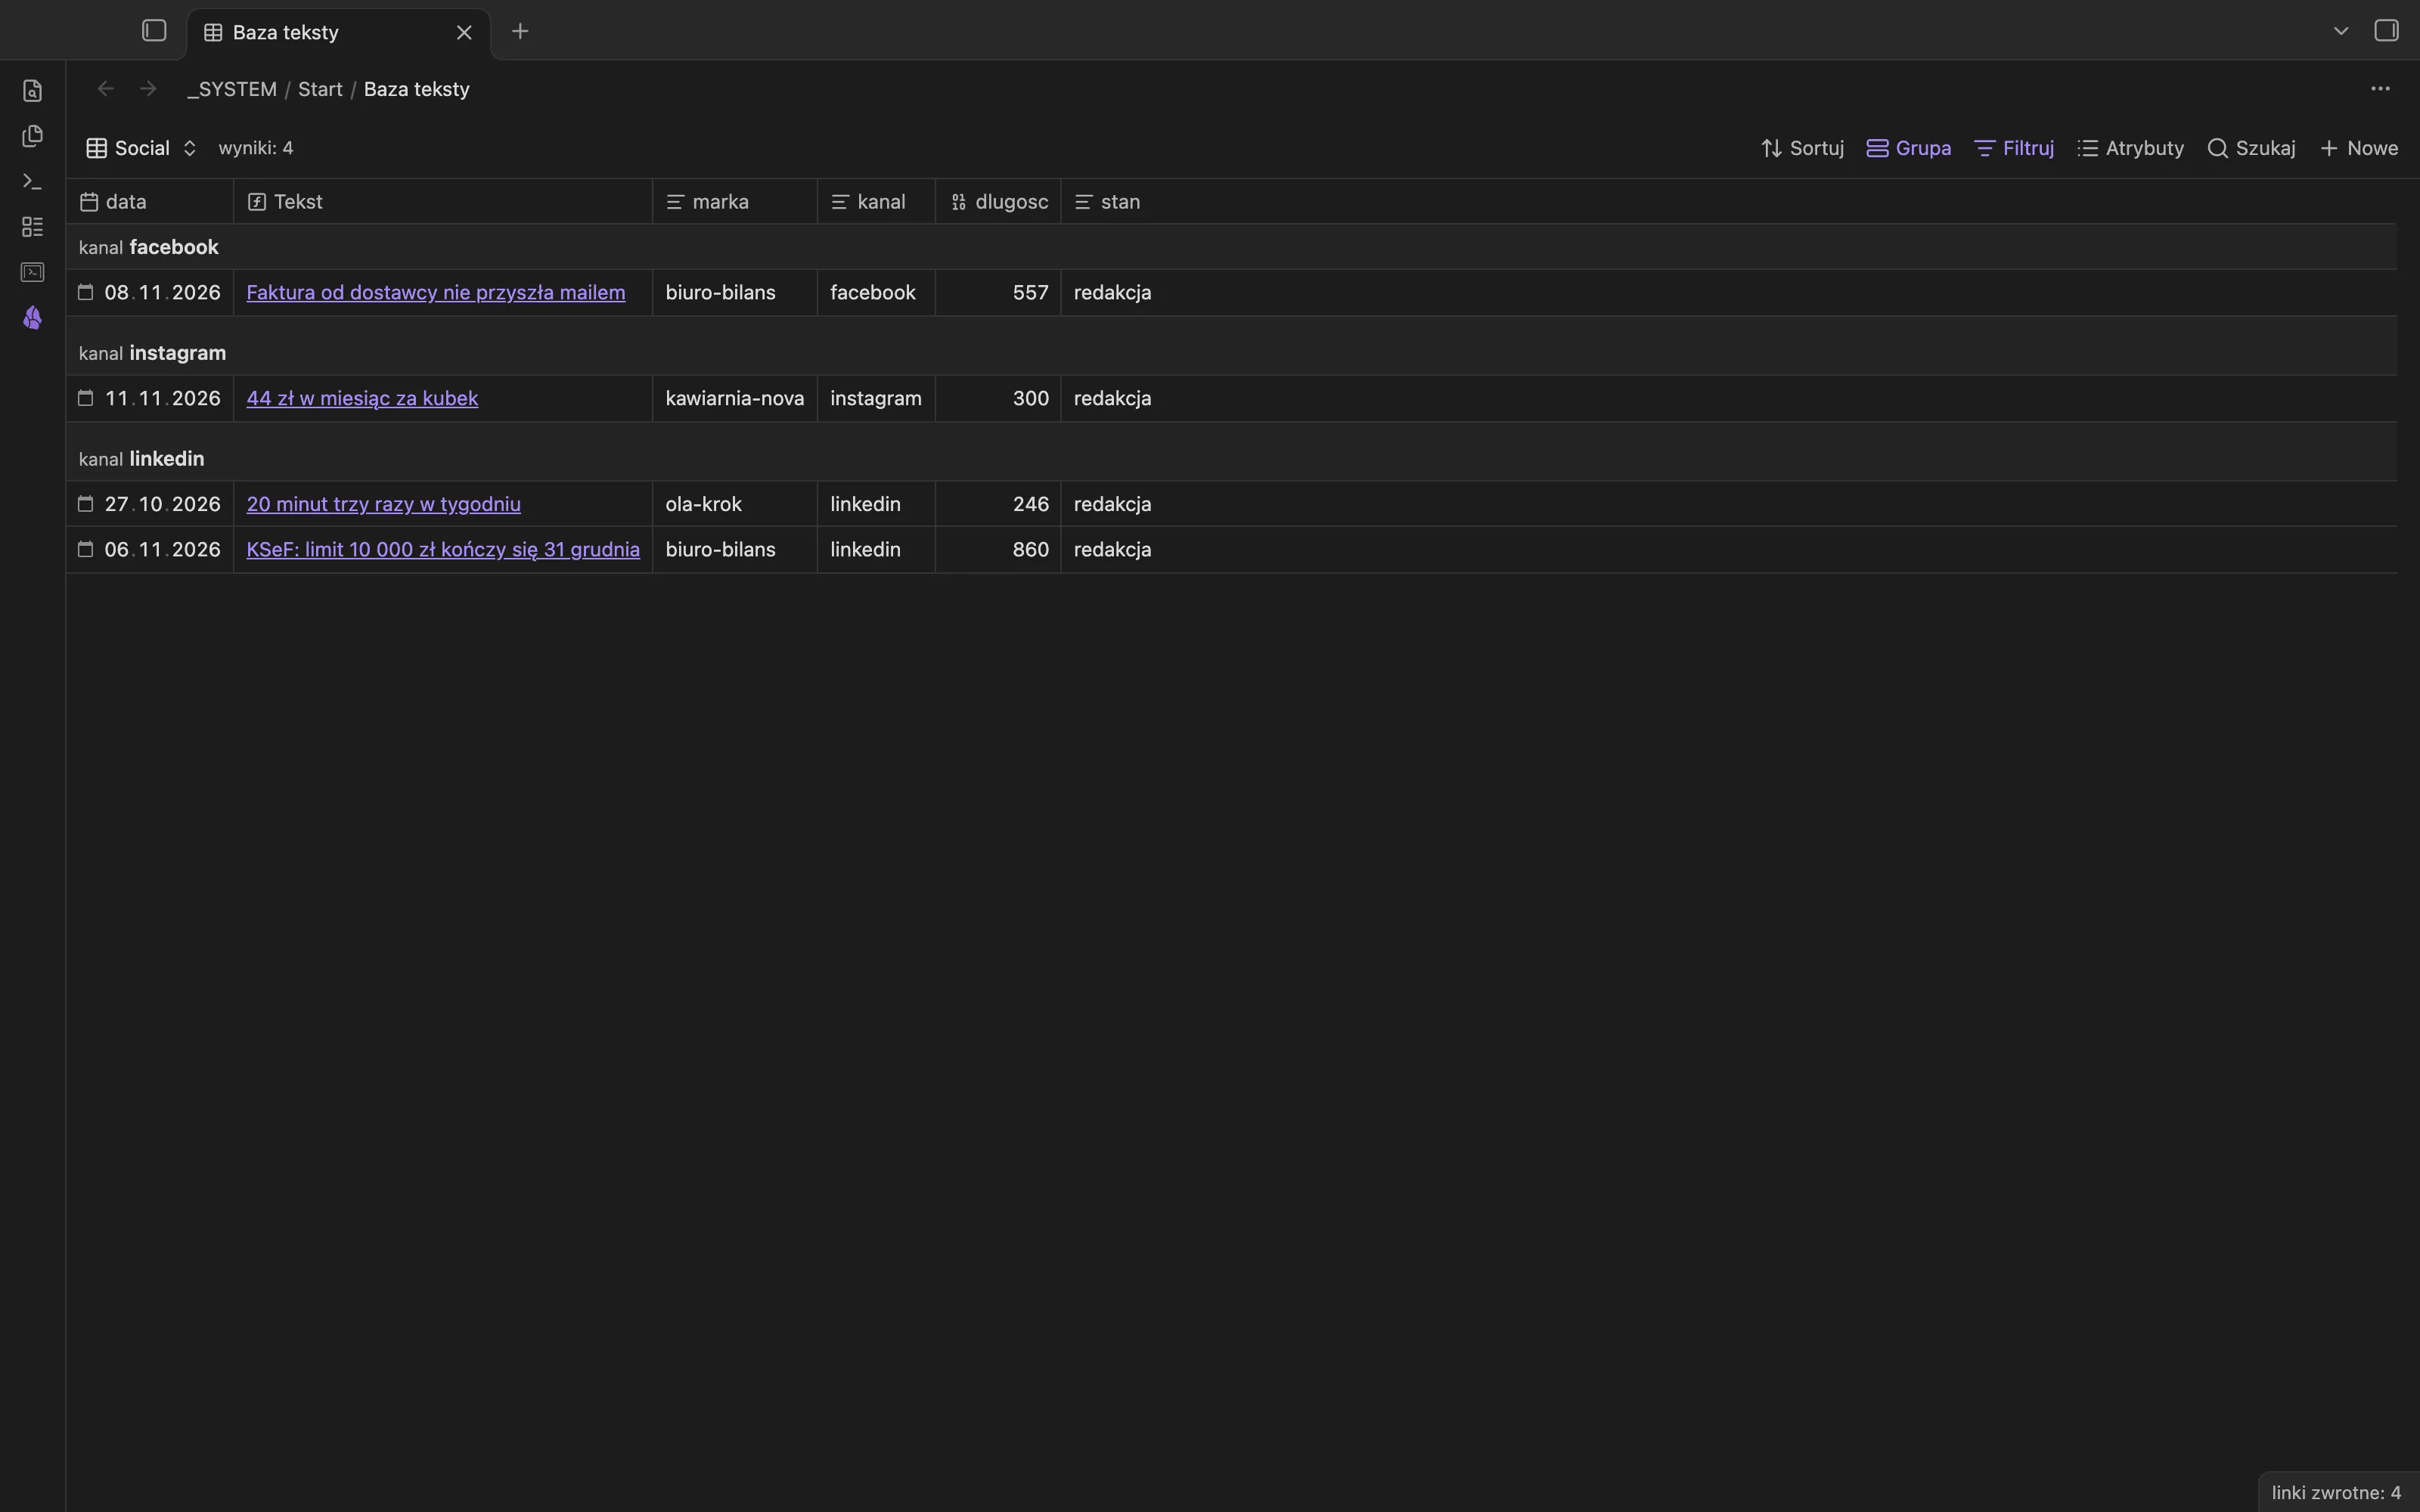The height and width of the screenshot is (1512, 2420).
Task: Click the purple Obsidian gem icon
Action: (32, 318)
